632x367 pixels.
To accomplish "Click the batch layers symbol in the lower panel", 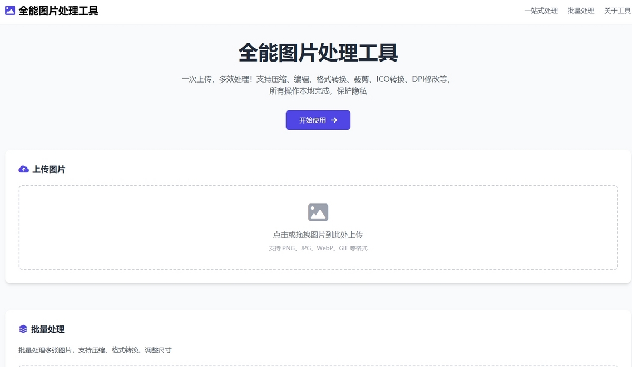I will (23, 329).
